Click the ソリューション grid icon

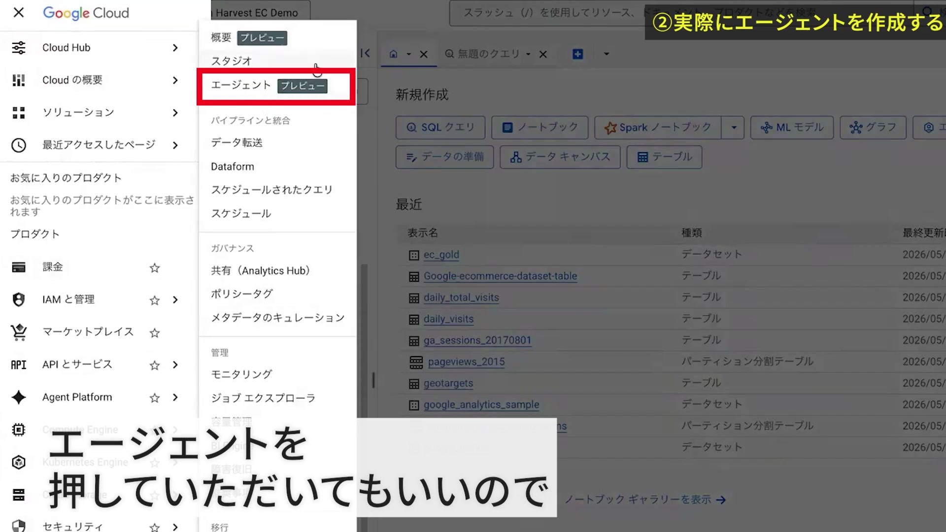pyautogui.click(x=19, y=113)
